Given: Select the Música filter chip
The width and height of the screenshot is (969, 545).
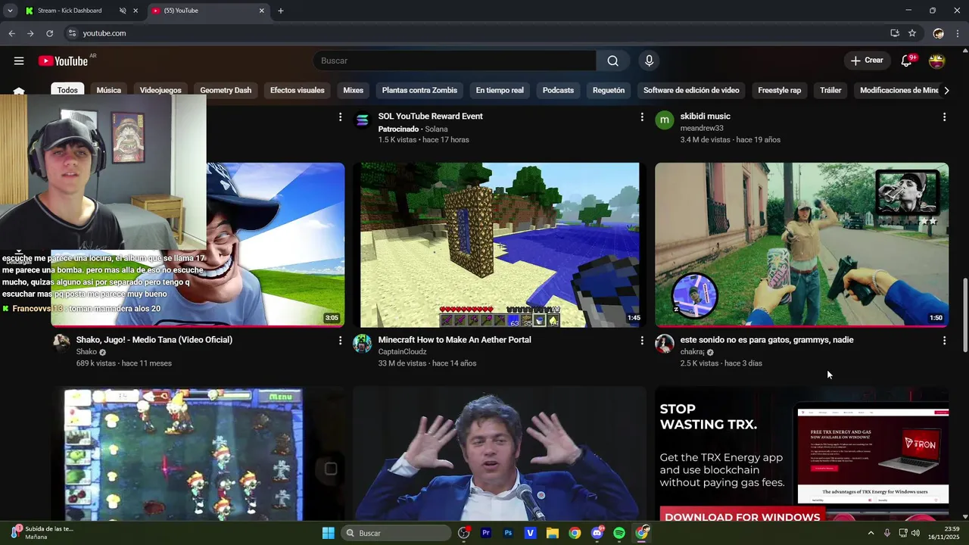Looking at the screenshot, I should pyautogui.click(x=109, y=90).
